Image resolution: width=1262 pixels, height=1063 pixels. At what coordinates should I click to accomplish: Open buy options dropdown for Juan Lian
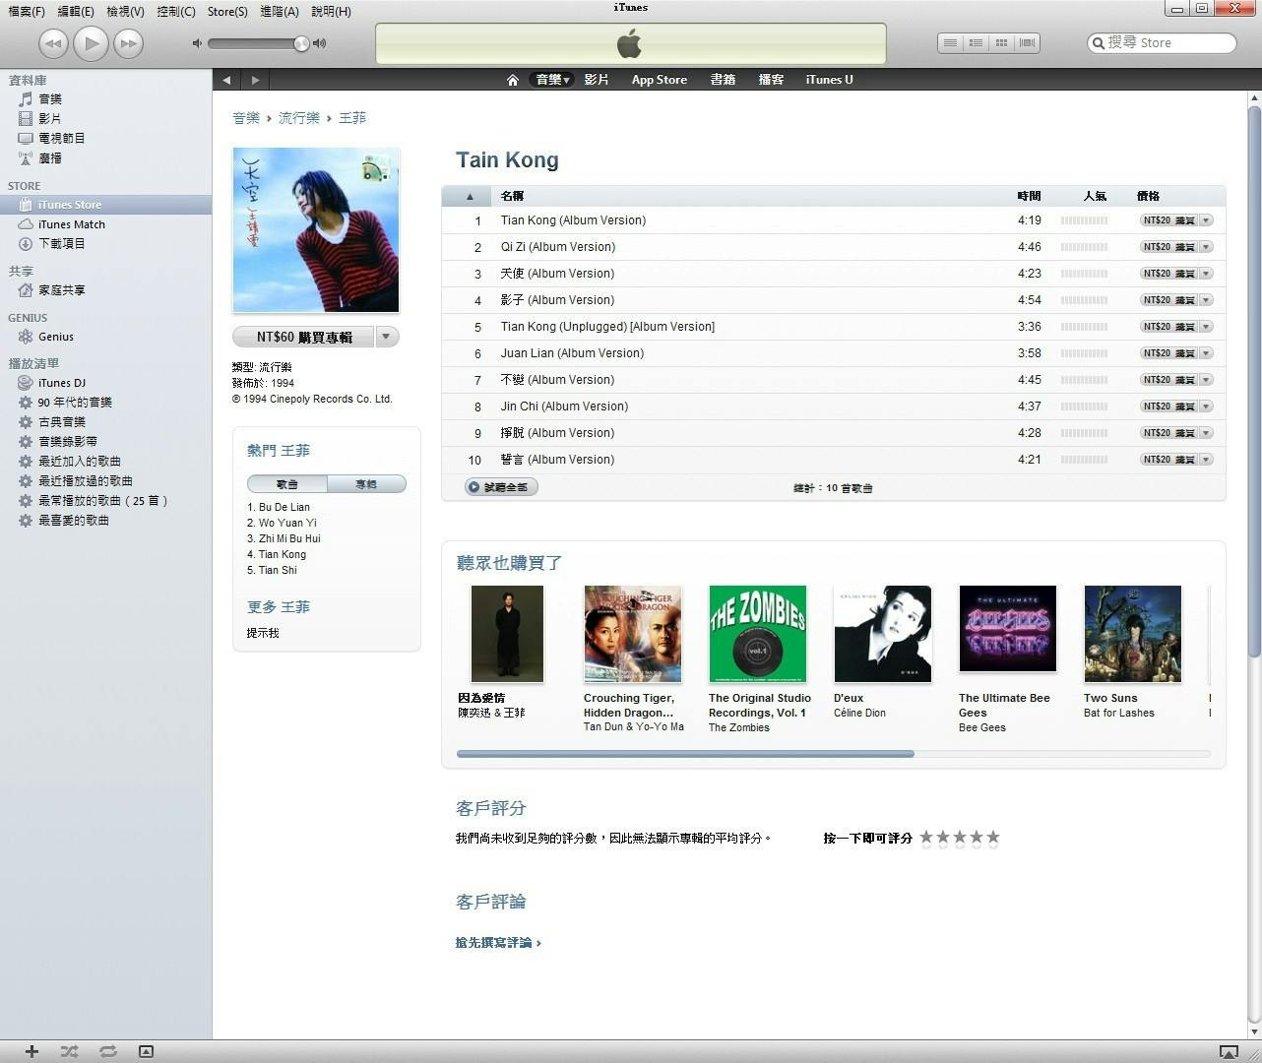click(x=1206, y=353)
